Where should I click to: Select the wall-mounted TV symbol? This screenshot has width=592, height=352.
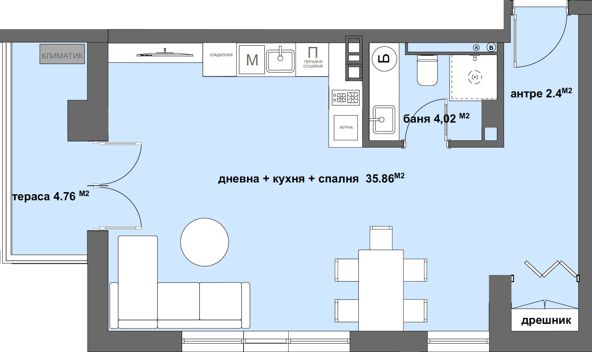pyautogui.click(x=165, y=54)
